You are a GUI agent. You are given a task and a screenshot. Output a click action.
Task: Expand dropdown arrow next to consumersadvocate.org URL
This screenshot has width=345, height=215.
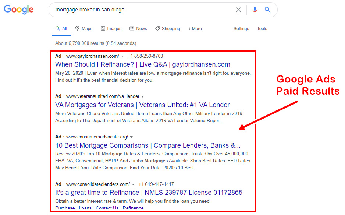(131, 137)
